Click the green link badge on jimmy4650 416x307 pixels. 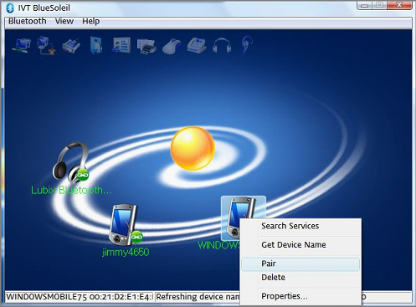(136, 237)
